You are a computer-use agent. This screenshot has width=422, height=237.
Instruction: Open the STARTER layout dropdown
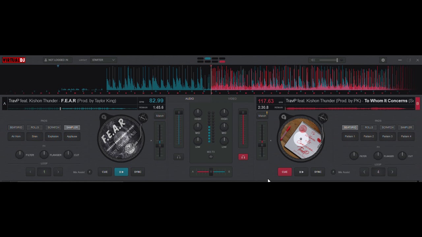[x=103, y=60]
